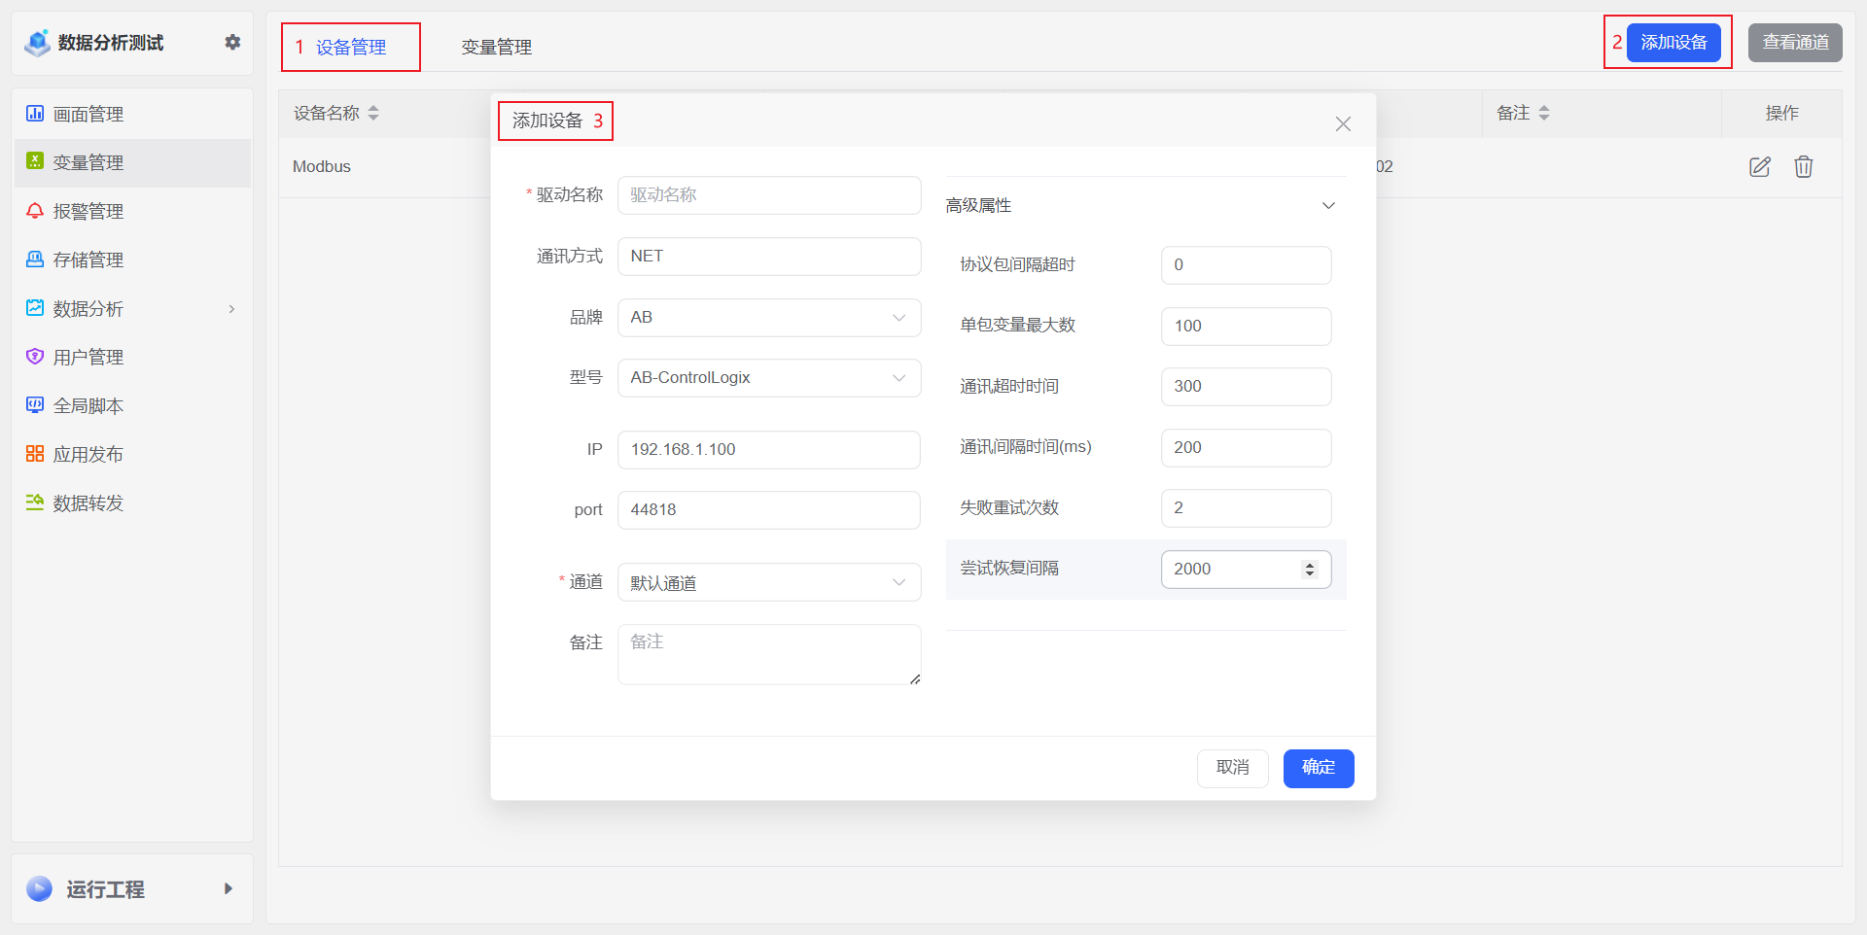
Task: Confirm the dialog with 确定 button
Action: (x=1318, y=768)
